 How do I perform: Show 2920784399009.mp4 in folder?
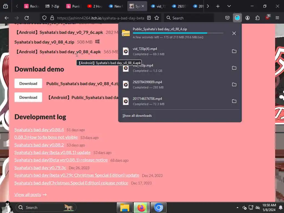pos(234,85)
